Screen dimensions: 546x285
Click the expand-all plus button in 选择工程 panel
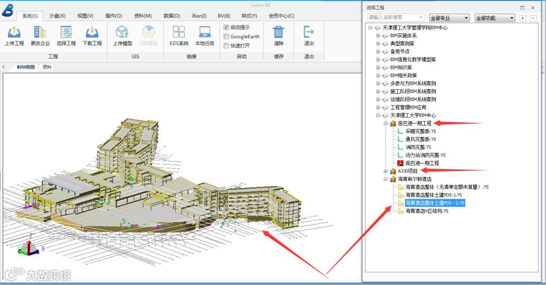523,18
